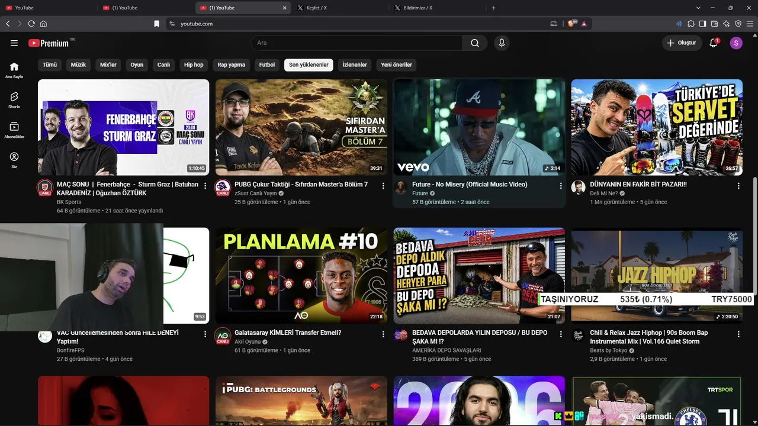Open options for PUBG Çukur Taktiği video

coord(383,186)
